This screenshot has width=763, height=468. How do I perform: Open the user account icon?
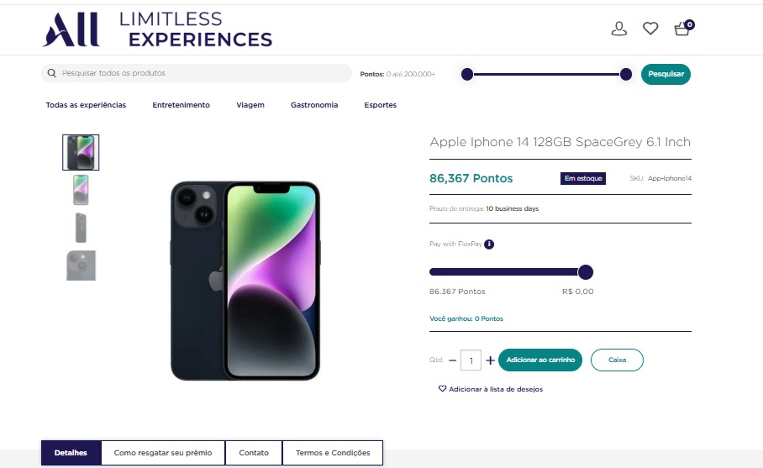tap(618, 29)
